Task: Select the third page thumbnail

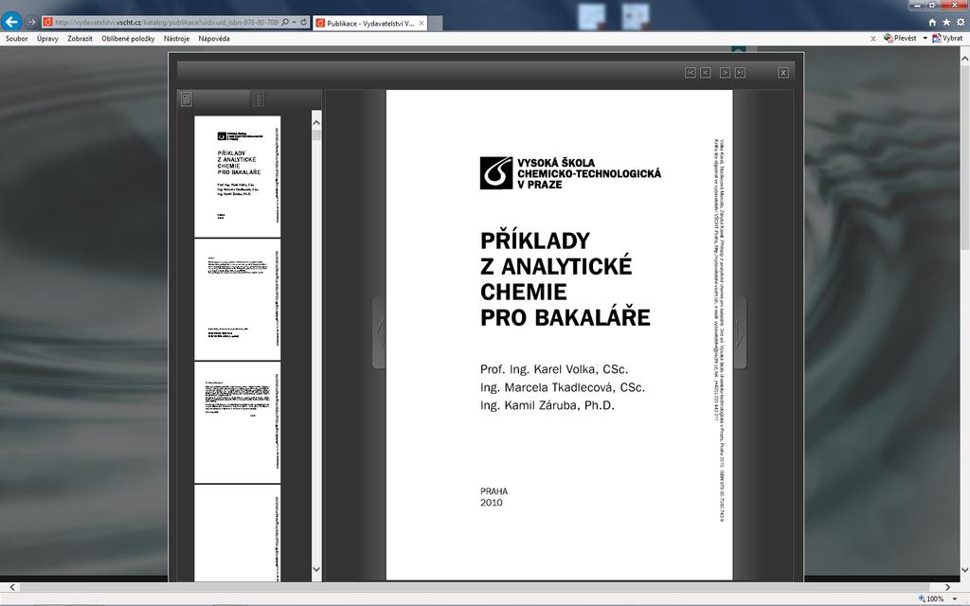Action: [x=238, y=422]
